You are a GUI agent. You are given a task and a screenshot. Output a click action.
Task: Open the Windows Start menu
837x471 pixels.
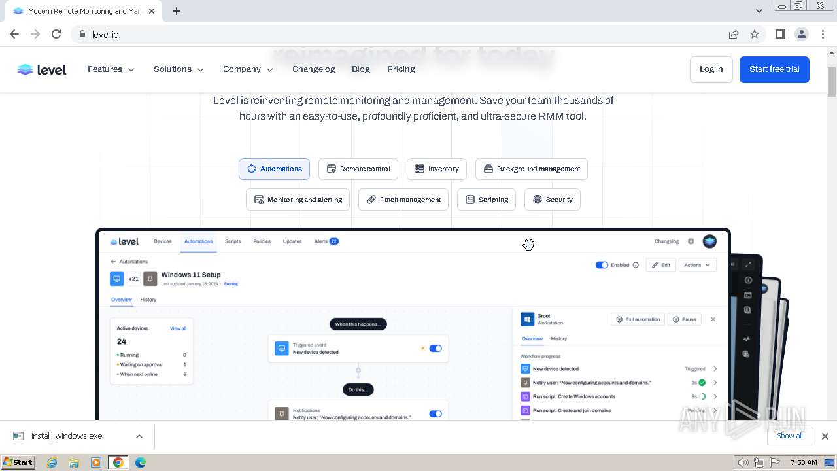pos(18,462)
